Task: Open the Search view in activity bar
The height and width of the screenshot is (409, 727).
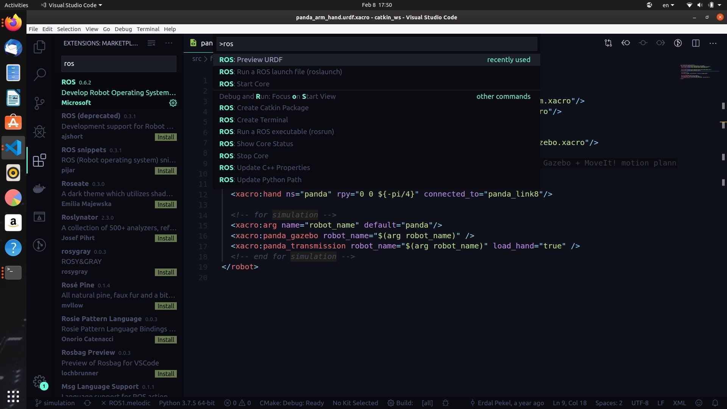Action: click(x=39, y=75)
